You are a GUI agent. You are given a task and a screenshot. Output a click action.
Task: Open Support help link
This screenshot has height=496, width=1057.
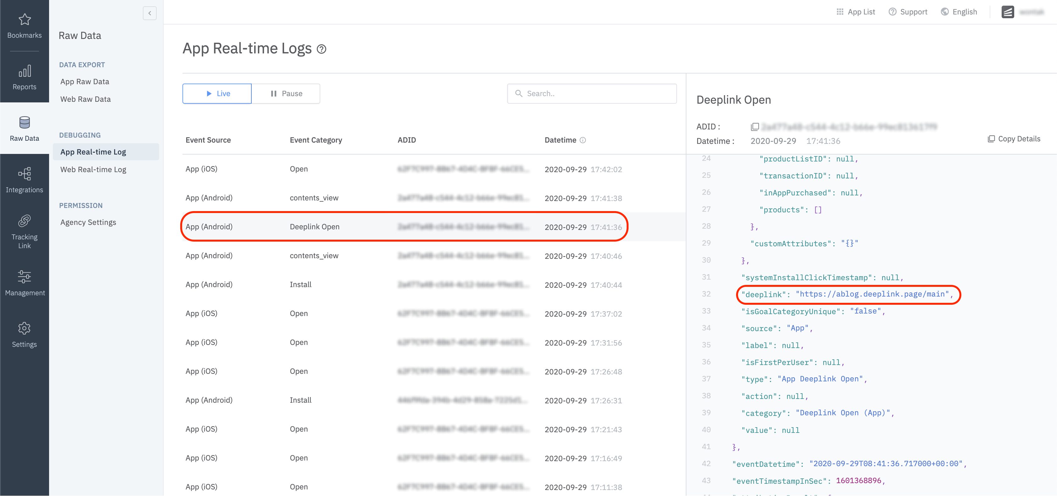(908, 12)
